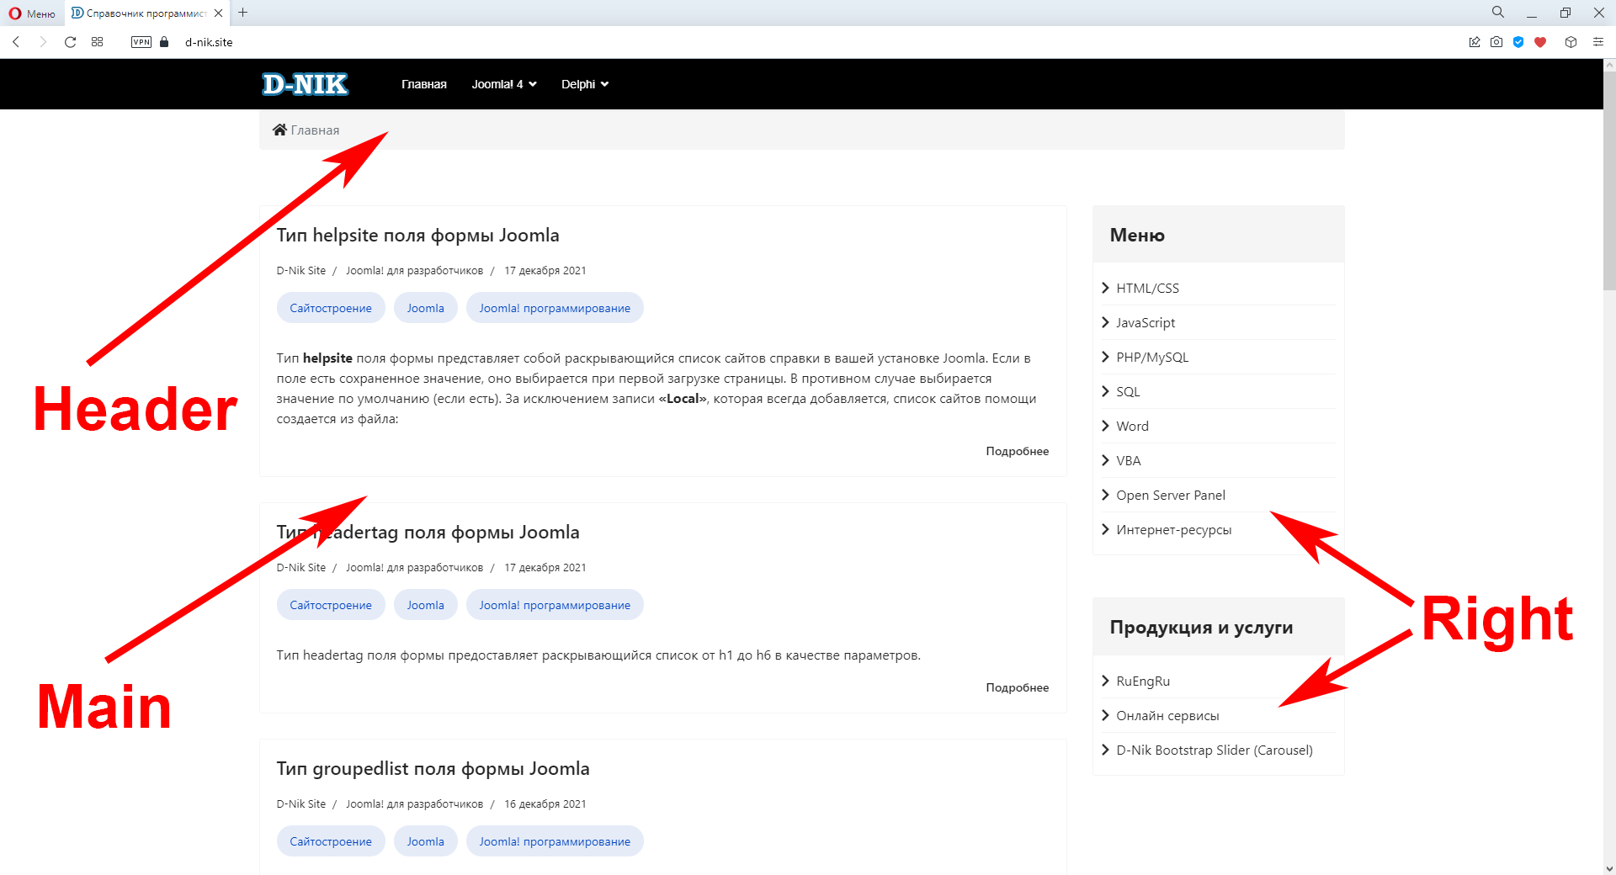This screenshot has width=1616, height=875.
Task: Select Сайтостроение tag of helpsite article
Action: point(331,308)
